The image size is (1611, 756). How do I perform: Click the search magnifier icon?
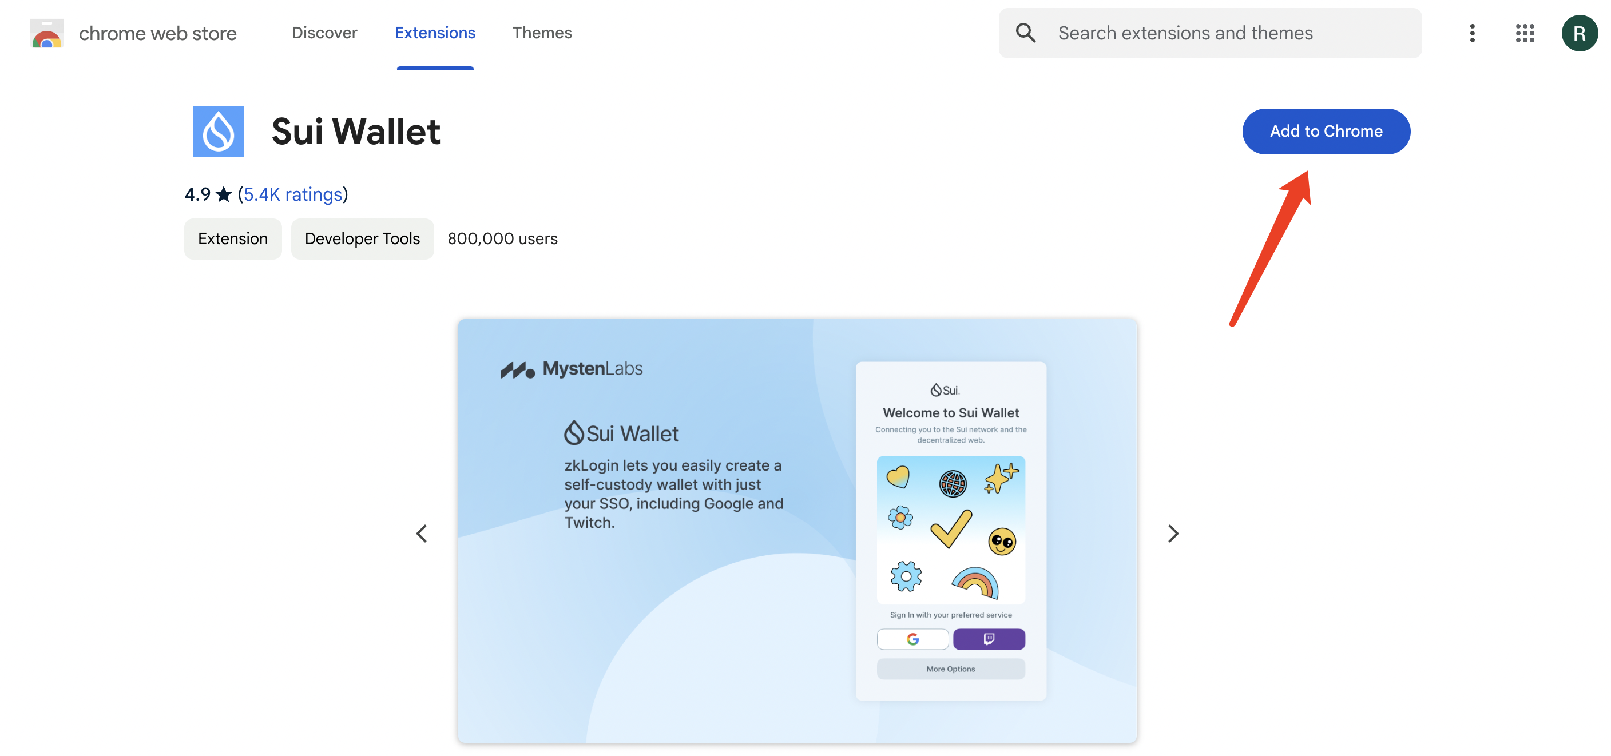pos(1025,33)
